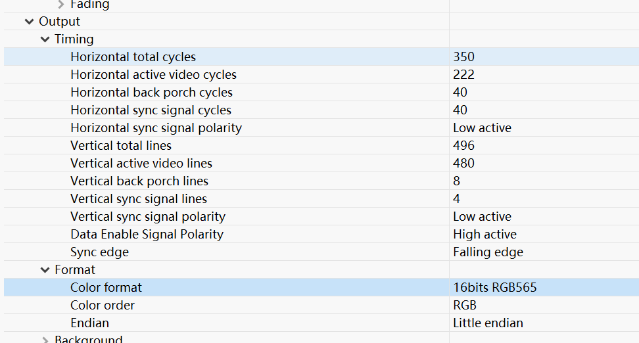Edit the 496 vertical total lines value
The height and width of the screenshot is (343, 639).
pos(463,145)
